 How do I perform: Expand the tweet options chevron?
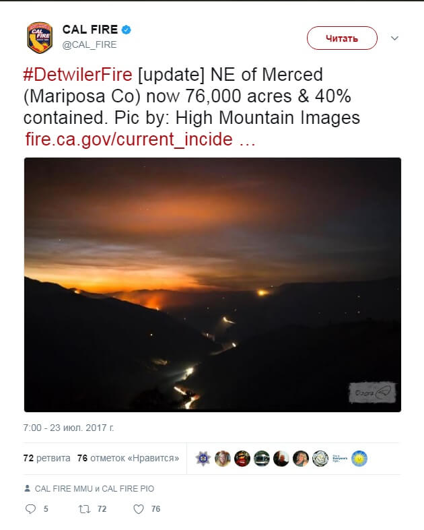pyautogui.click(x=394, y=38)
